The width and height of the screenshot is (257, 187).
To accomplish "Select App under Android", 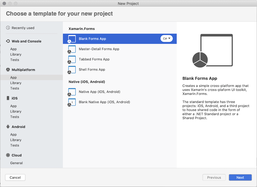I will click(13, 135).
